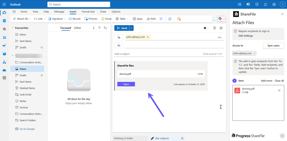This screenshot has width=287, height=141.
Task: Open the Edit Settings link
Action: coord(246,36)
